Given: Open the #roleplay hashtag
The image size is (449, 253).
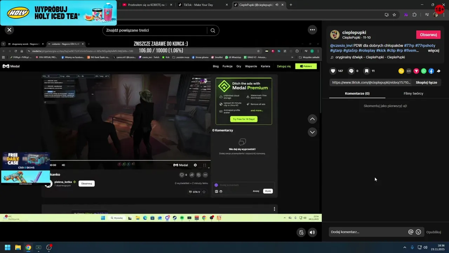Looking at the screenshot, I should pyautogui.click(x=367, y=50).
